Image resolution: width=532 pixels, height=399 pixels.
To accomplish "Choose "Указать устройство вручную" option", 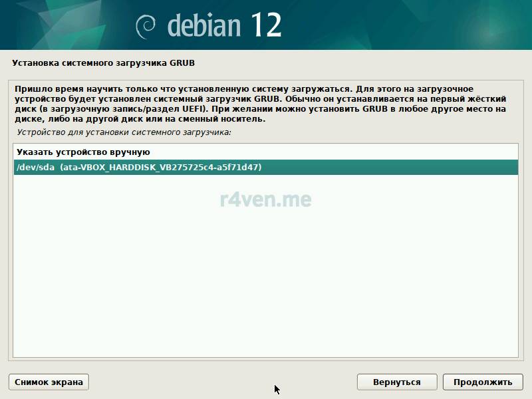I will [x=83, y=152].
